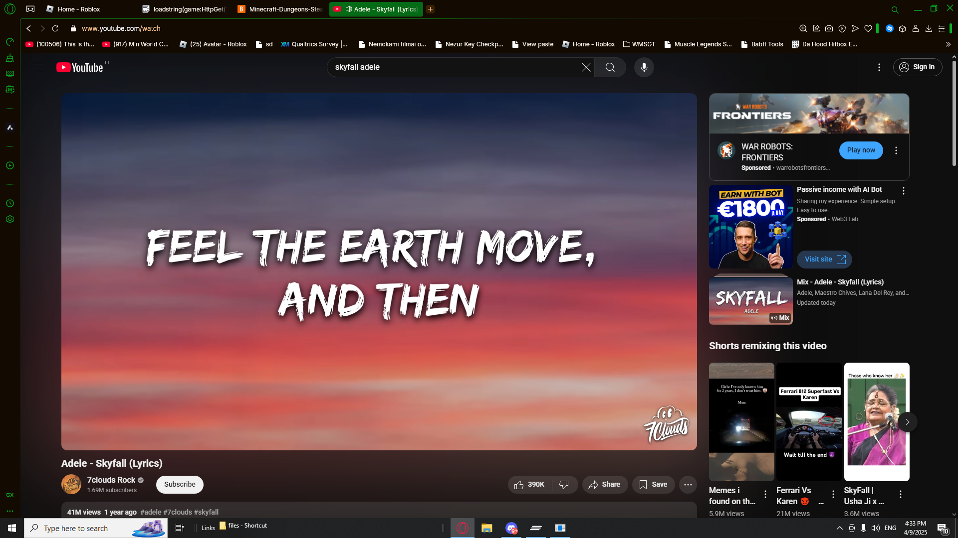Open the sidebar Player icon
Screen dimensions: 958x538
(x=10, y=165)
